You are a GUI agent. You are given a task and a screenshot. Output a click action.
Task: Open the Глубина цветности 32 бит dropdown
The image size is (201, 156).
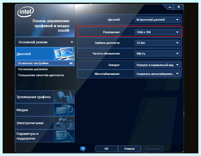click(x=157, y=43)
